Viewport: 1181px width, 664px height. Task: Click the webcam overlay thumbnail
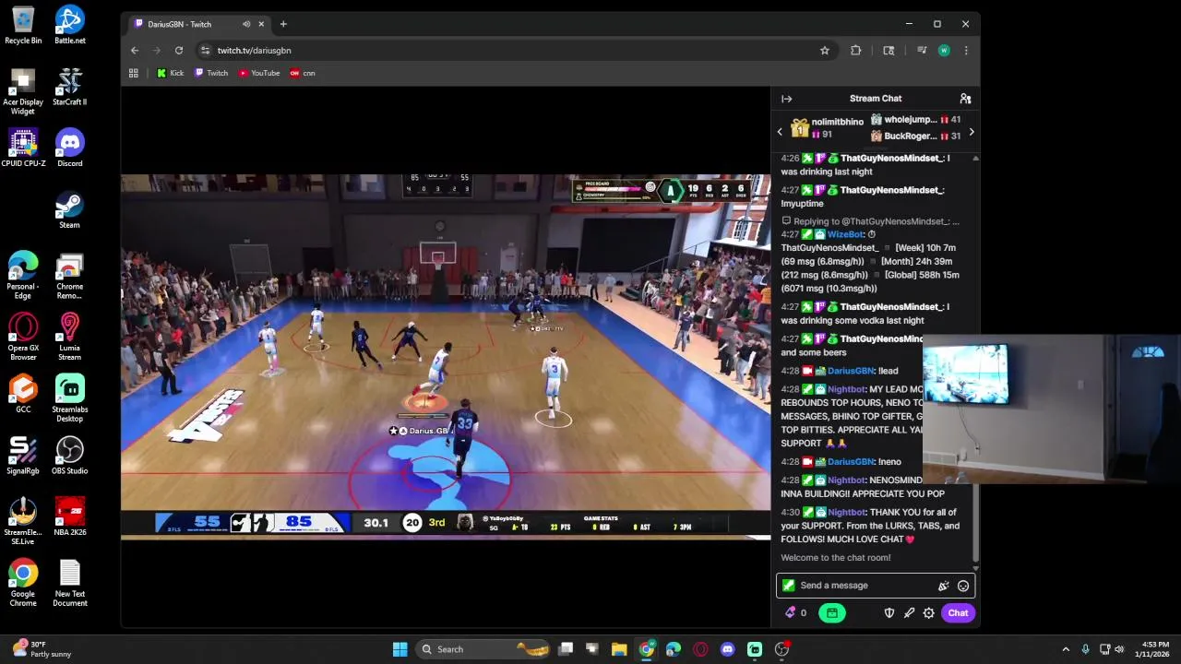point(1051,409)
